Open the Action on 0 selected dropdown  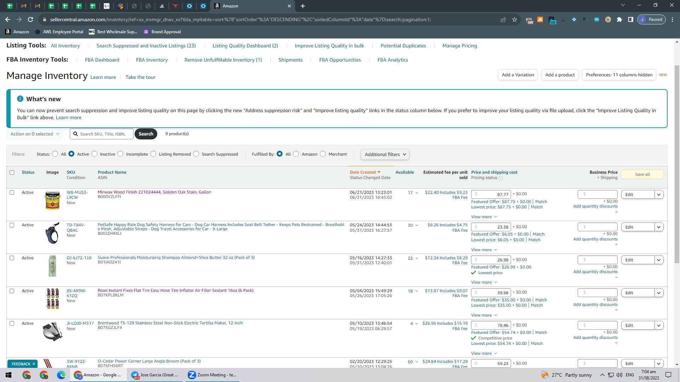point(35,134)
